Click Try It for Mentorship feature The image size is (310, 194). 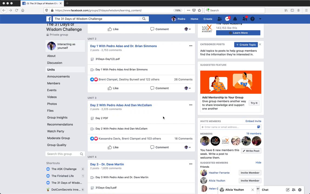click(254, 103)
